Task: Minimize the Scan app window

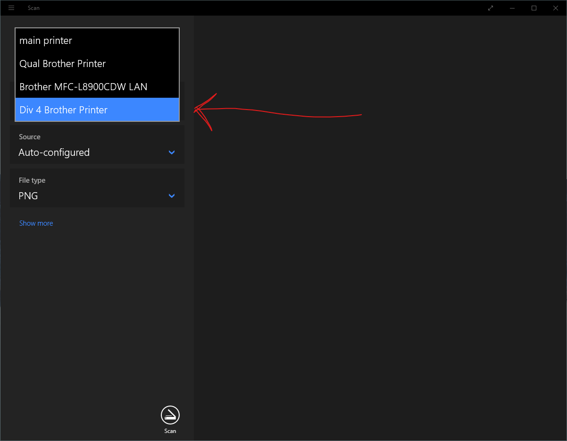Action: click(x=512, y=8)
